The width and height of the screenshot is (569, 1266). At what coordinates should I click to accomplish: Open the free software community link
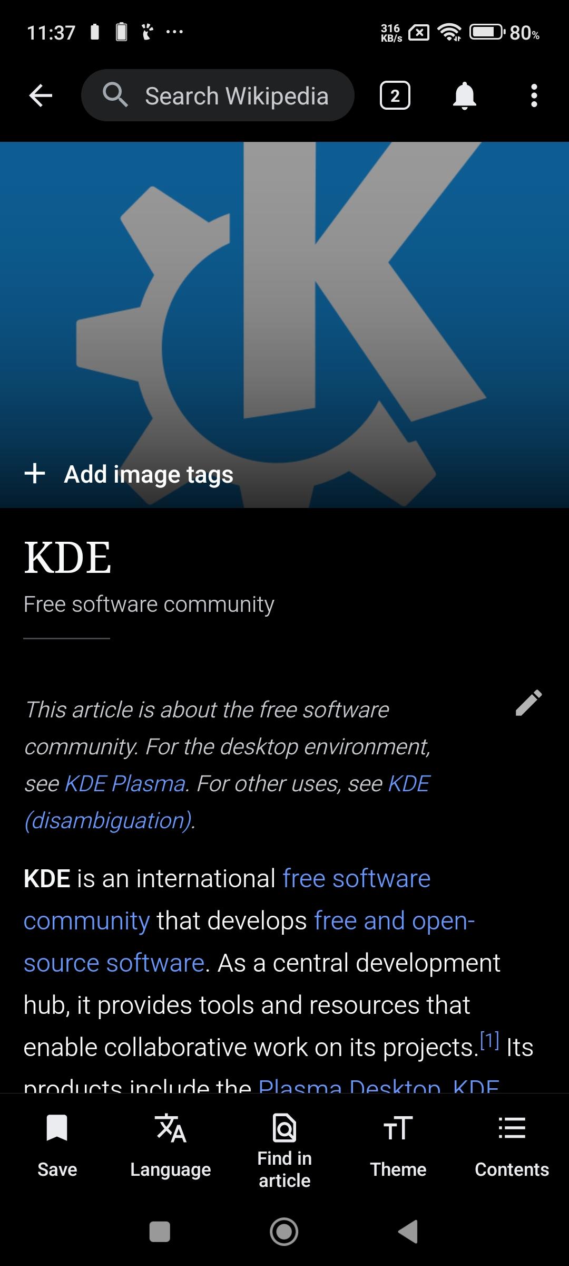(227, 899)
